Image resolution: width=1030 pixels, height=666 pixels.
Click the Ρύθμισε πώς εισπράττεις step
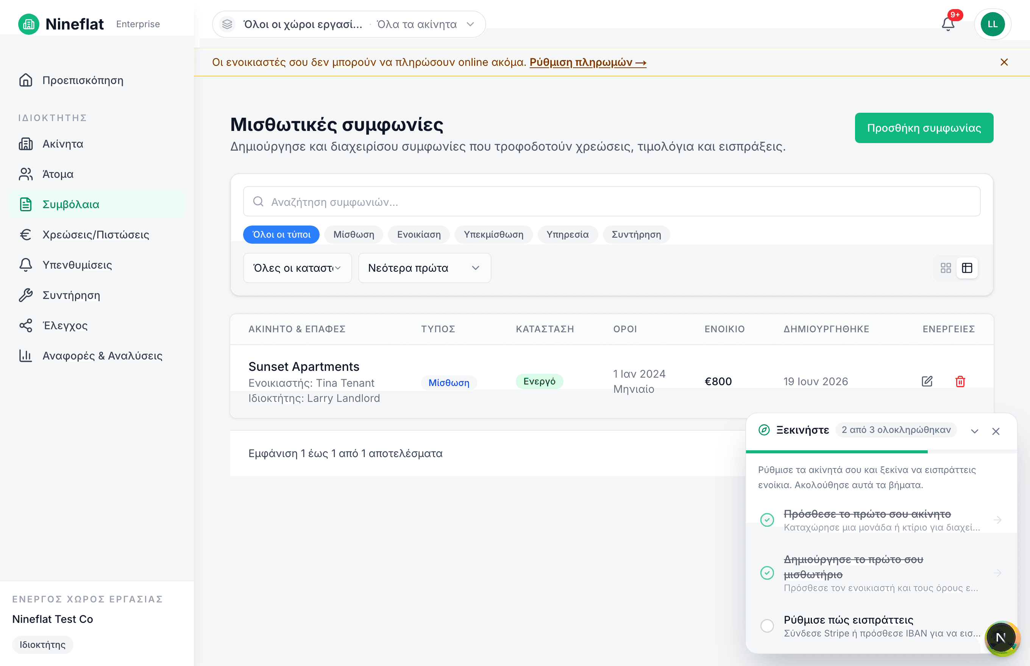(881, 626)
